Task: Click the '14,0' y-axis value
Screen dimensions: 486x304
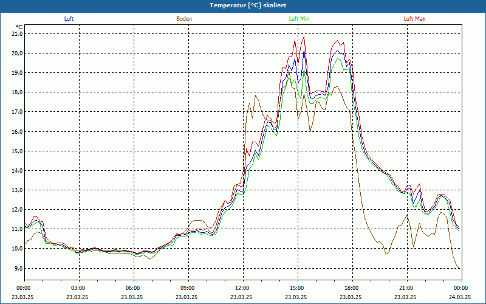Action: pos(18,171)
